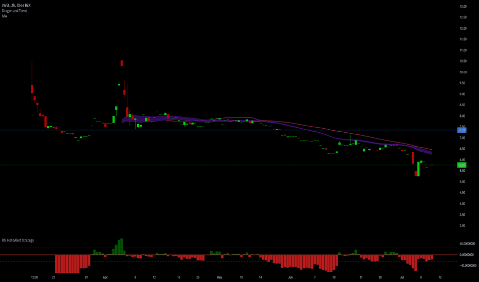Click the 10.50 price axis label

[x=463, y=62]
